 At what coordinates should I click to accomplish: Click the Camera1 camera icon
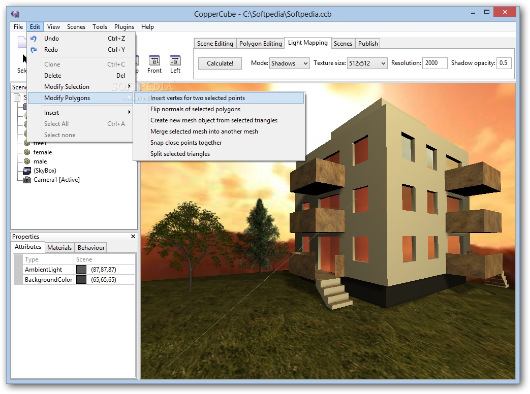coord(27,180)
